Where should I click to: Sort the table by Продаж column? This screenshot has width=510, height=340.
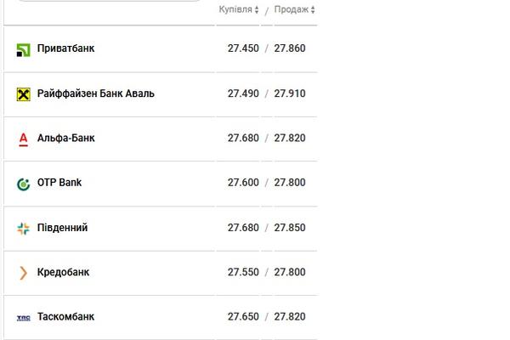(x=291, y=9)
